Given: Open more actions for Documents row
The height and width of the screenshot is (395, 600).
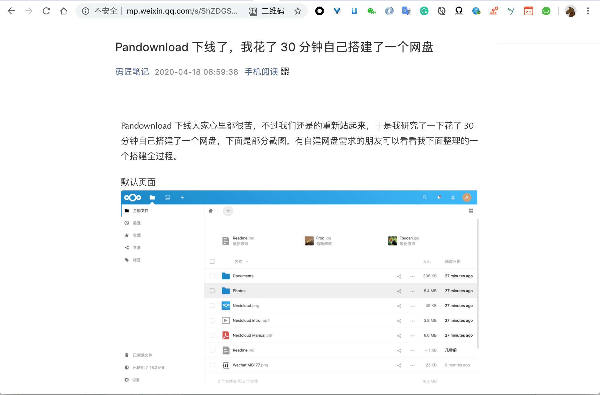Looking at the screenshot, I should click(x=412, y=276).
